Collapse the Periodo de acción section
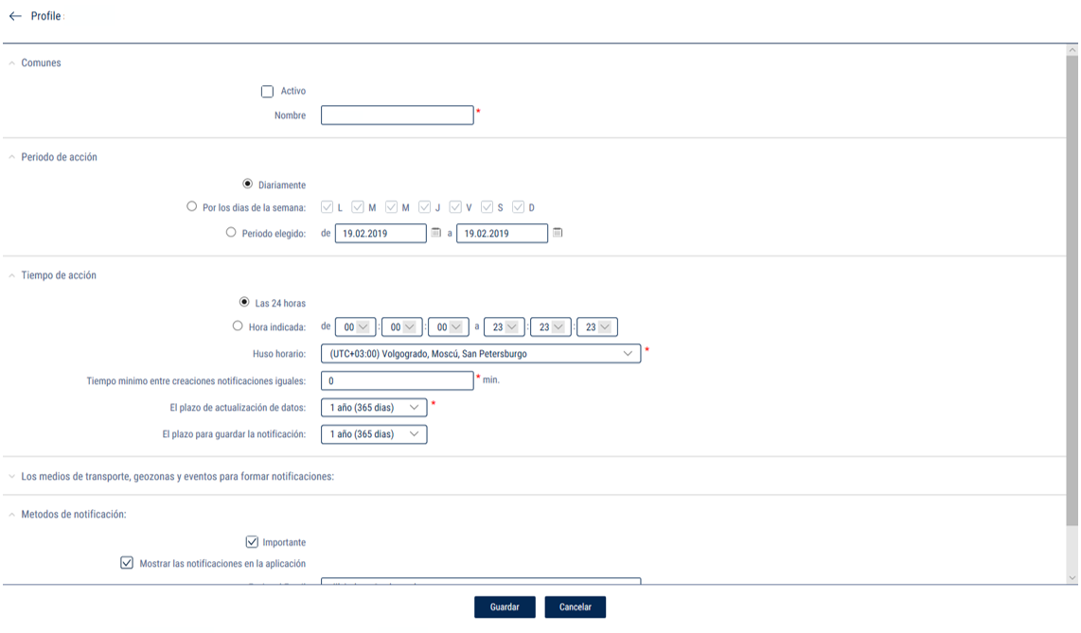The image size is (1081, 633). coord(12,158)
